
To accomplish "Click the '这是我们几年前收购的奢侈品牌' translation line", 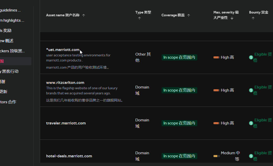I will pos(85,100).
